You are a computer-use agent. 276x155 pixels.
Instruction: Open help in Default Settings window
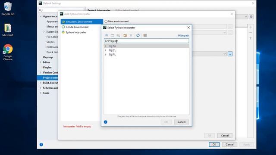41,145
